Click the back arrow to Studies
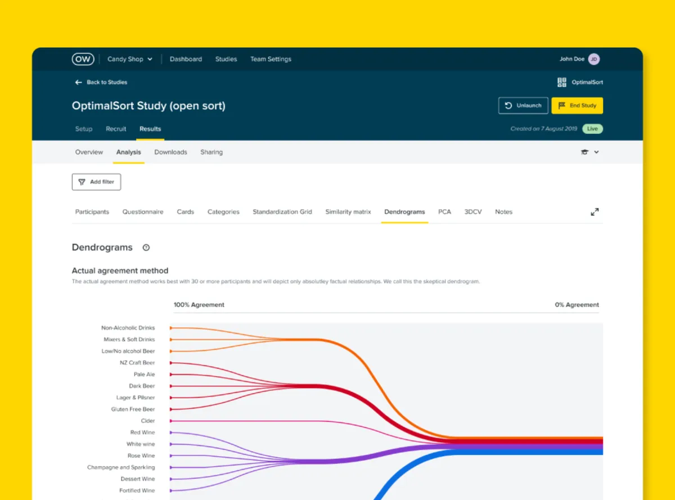675x500 pixels. [x=78, y=82]
